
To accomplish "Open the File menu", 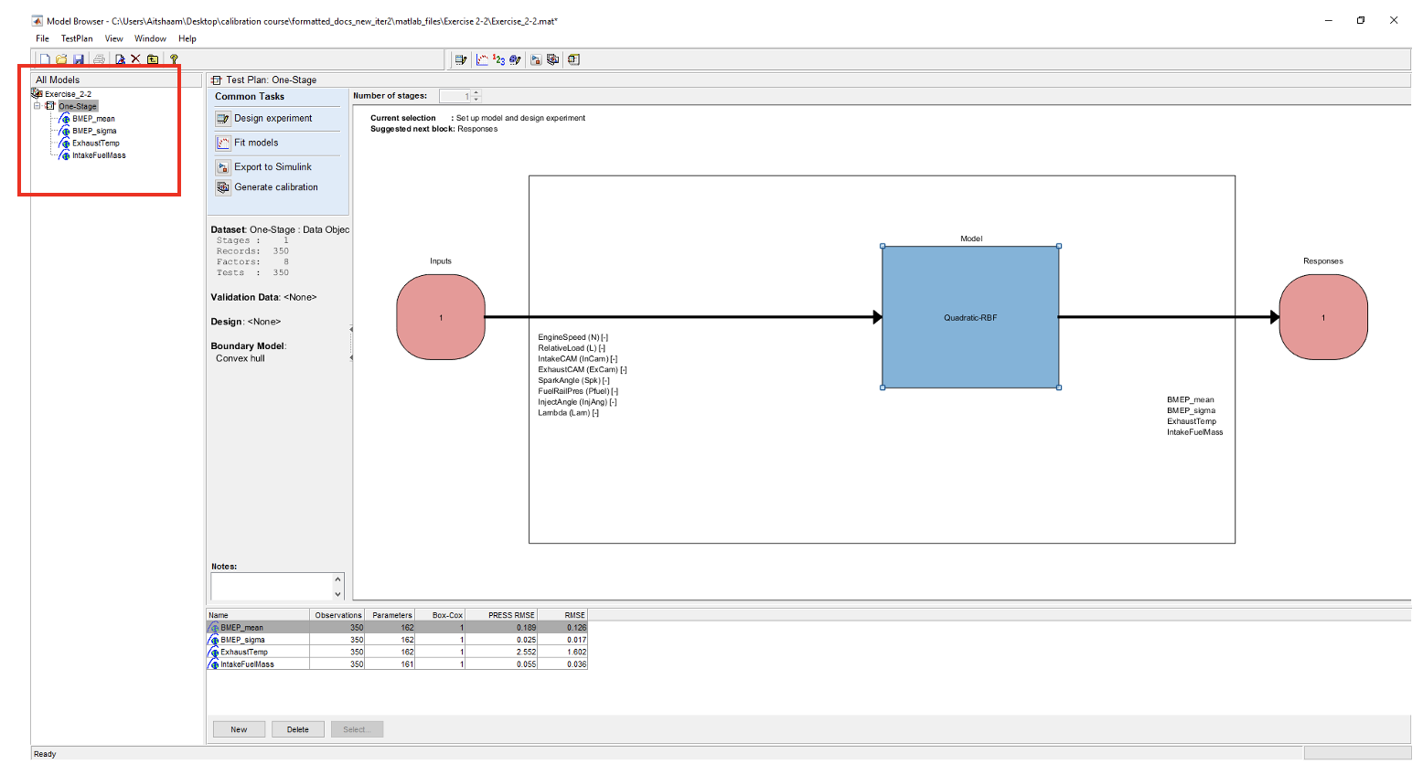I will pos(42,38).
